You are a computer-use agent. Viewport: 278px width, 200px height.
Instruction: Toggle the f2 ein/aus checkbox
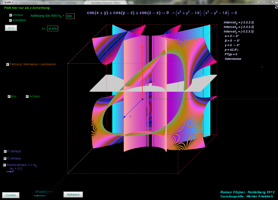click(x=5, y=158)
